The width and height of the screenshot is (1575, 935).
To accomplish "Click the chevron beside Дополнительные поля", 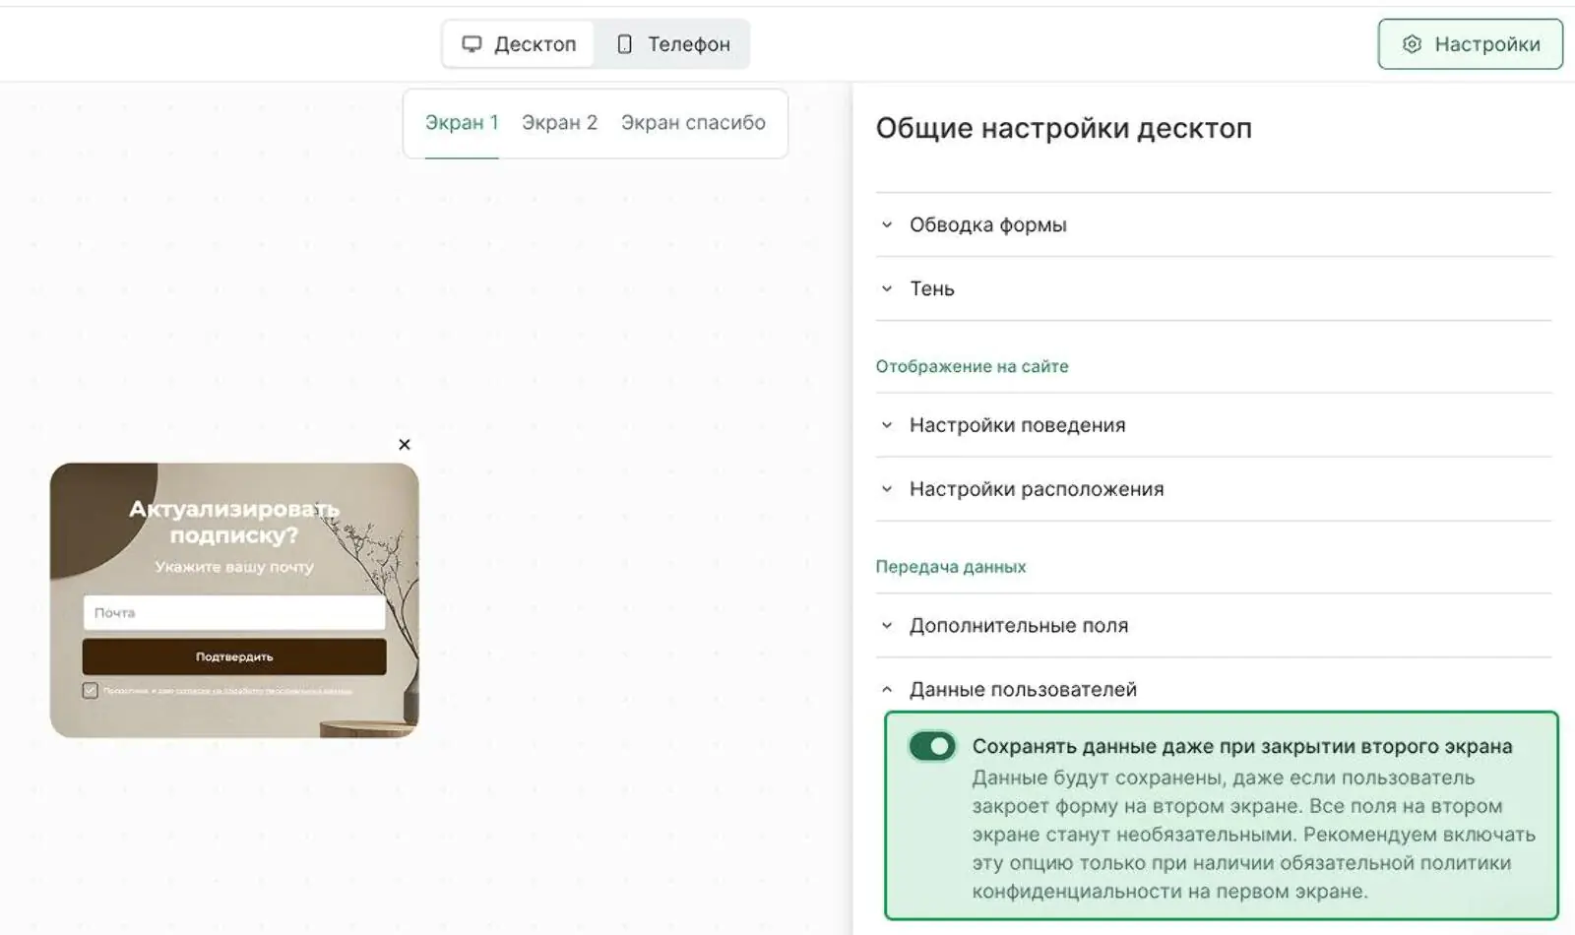I will click(887, 626).
